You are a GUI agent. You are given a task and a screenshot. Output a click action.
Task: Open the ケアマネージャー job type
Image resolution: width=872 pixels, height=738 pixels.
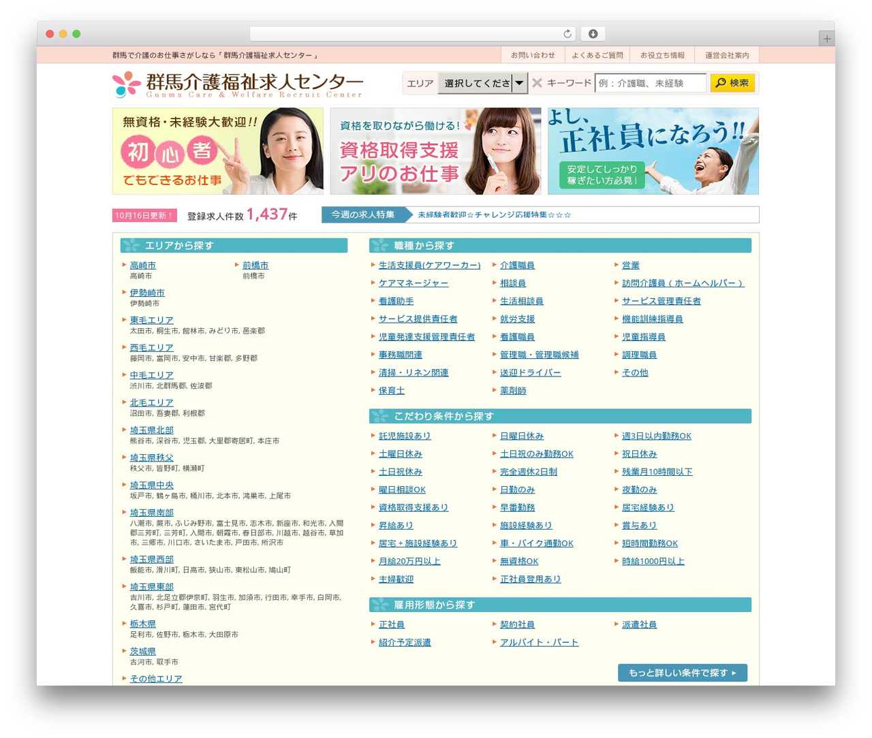pos(414,283)
